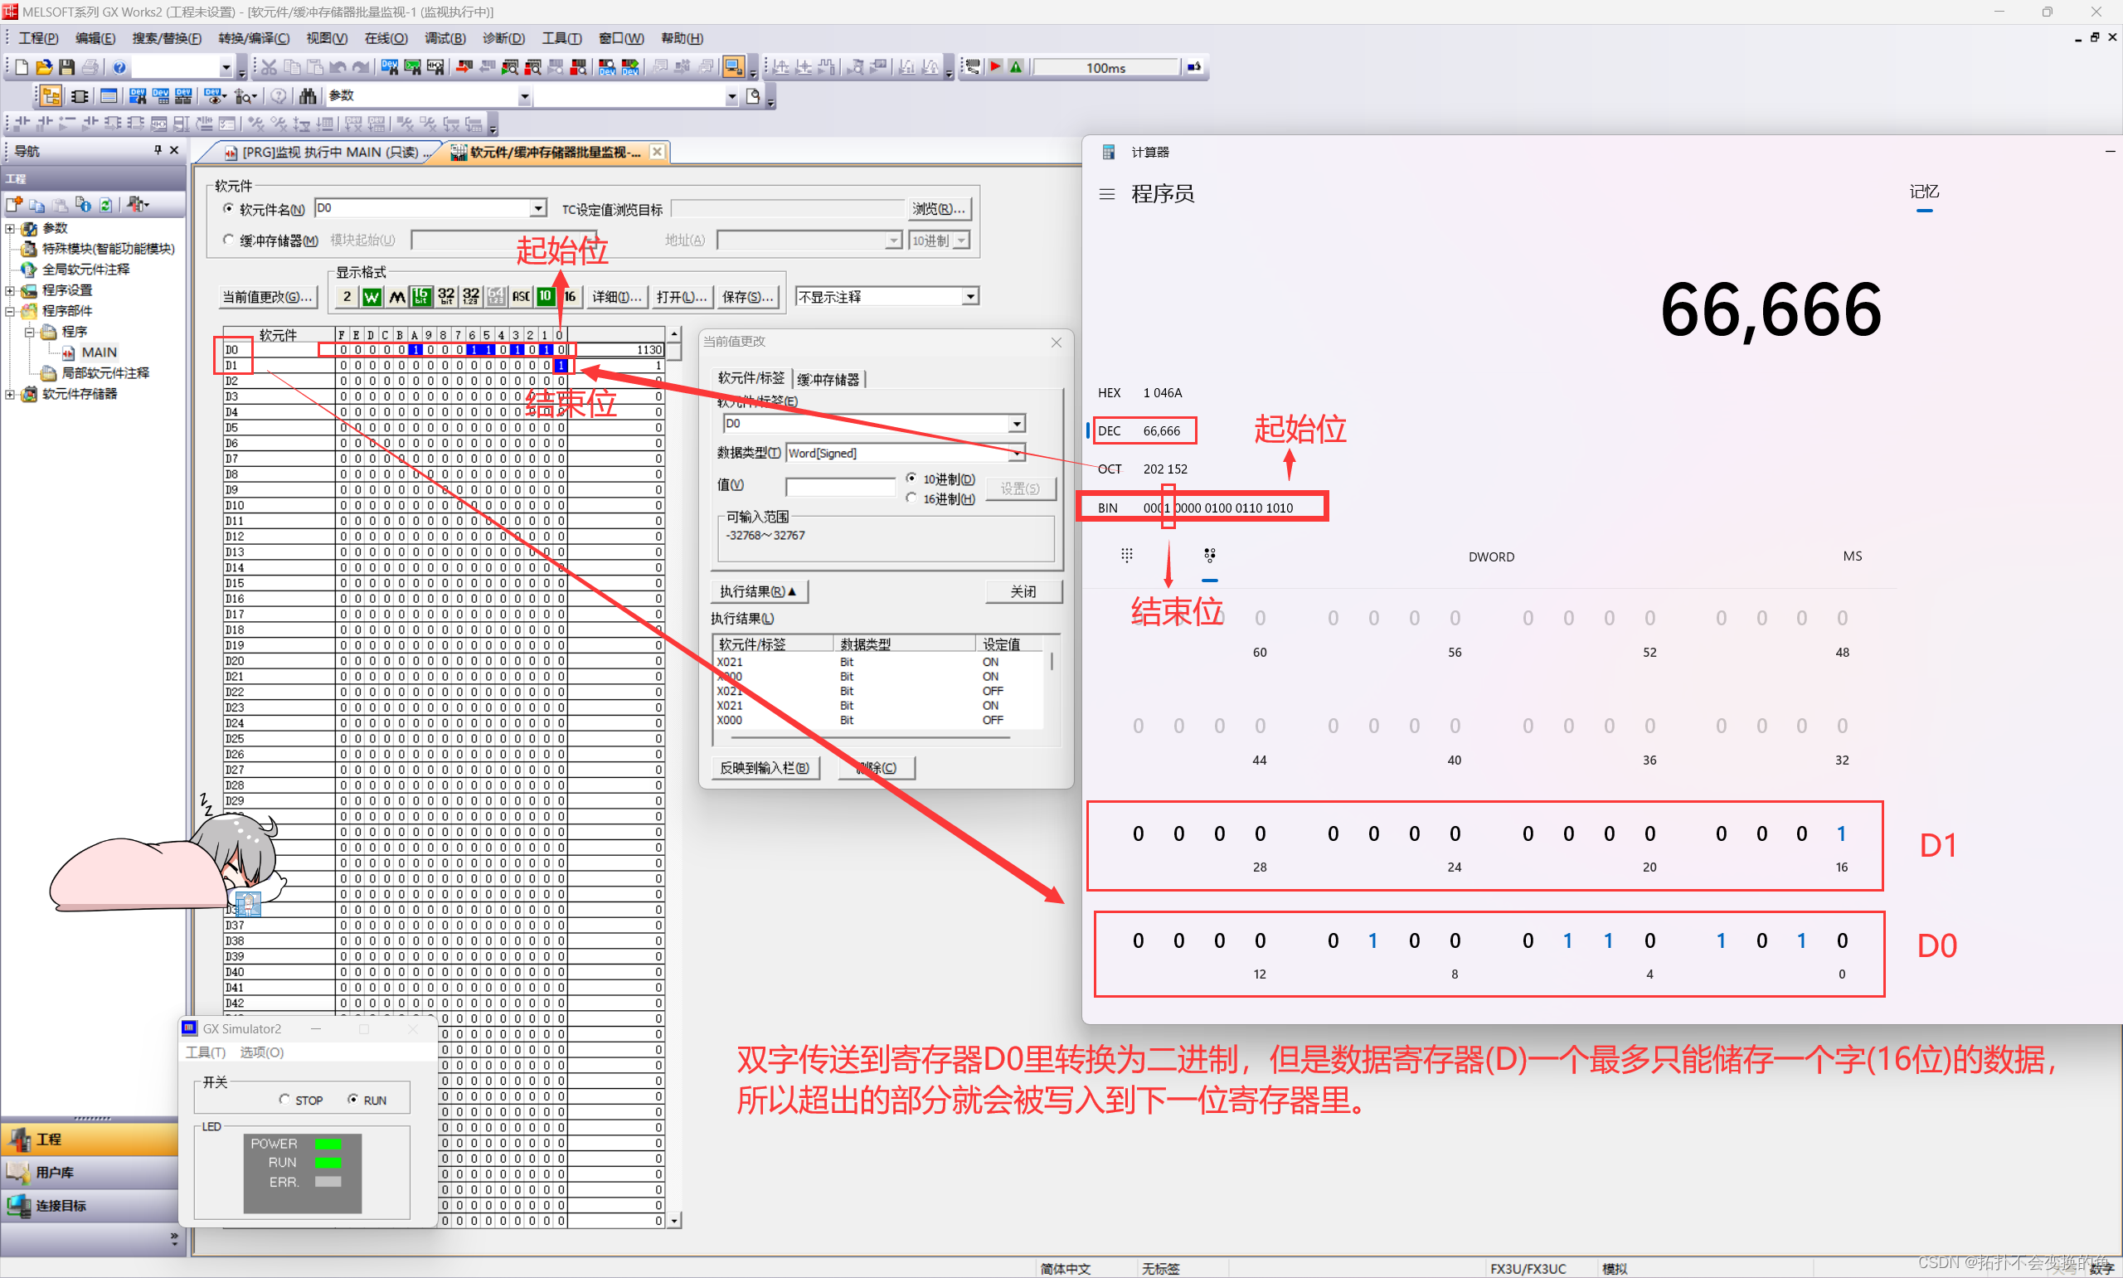This screenshot has width=2123, height=1278.
Task: Select the 32 bit integer display format
Action: (x=446, y=296)
